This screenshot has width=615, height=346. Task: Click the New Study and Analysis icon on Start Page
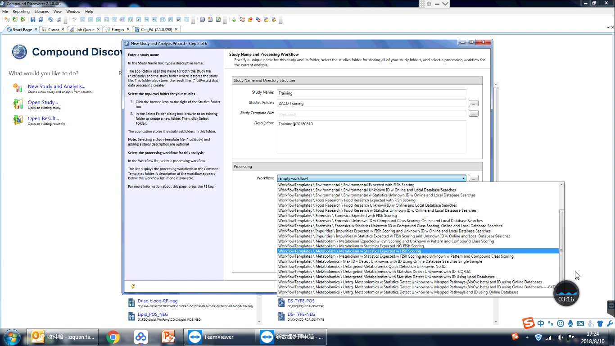point(18,88)
